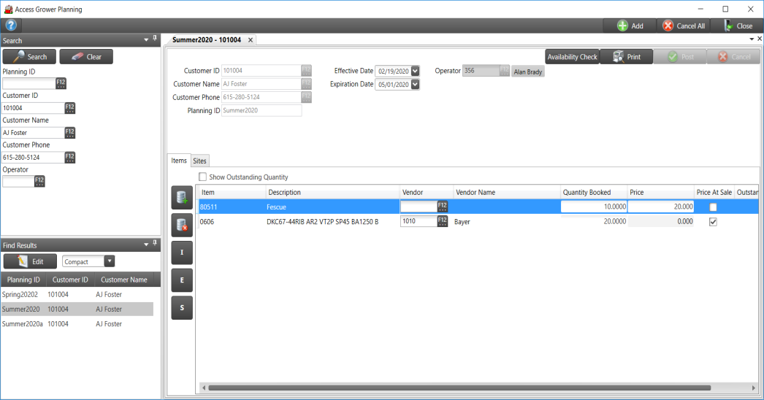Click the add item row database icon
Viewport: 764px width, 400px height.
tap(182, 197)
